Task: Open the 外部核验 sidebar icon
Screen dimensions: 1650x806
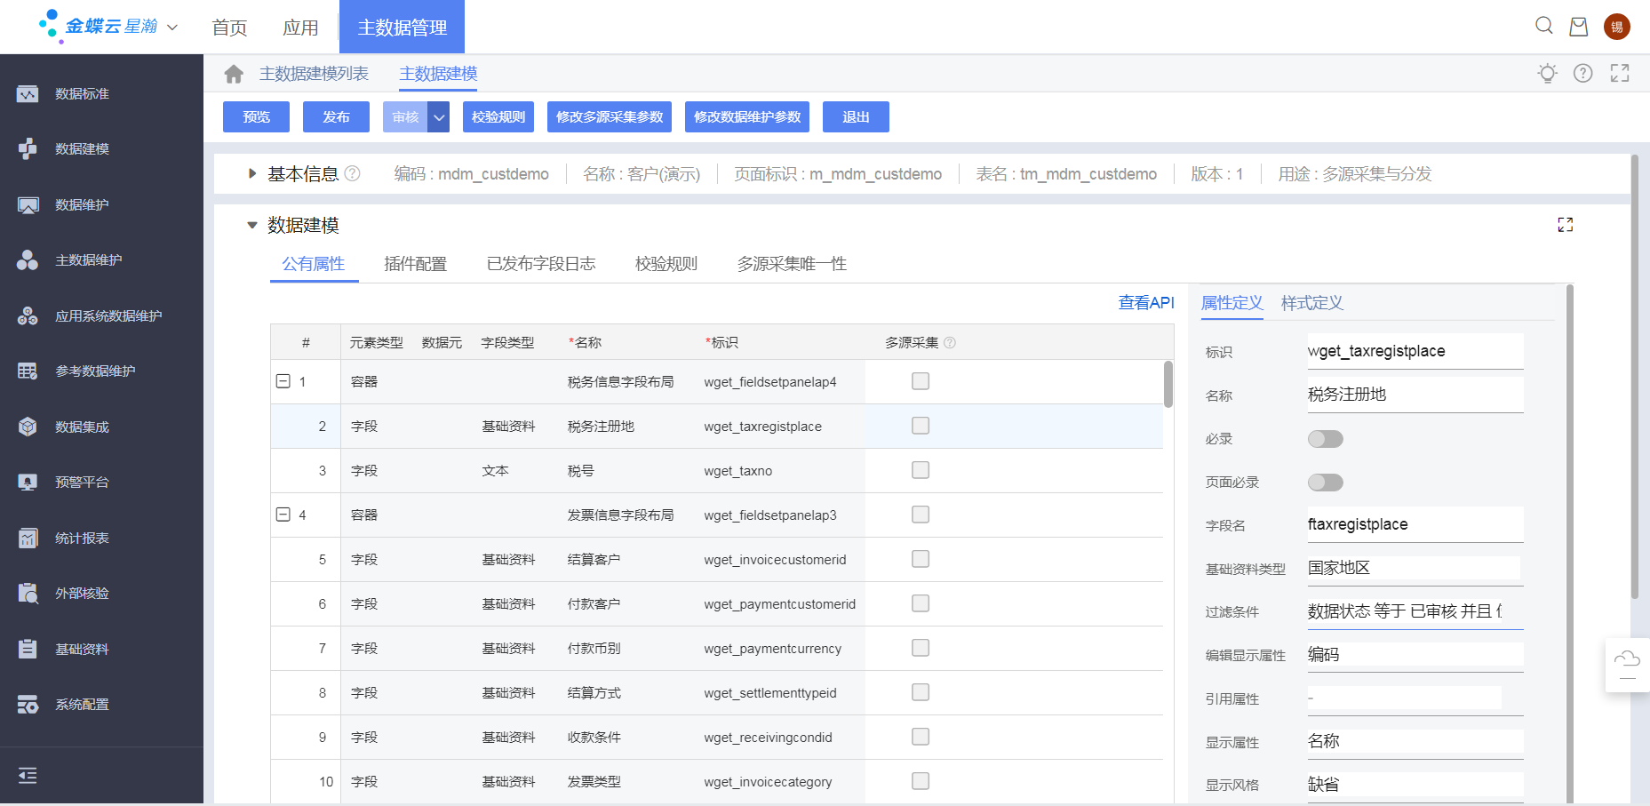Action: 28,593
